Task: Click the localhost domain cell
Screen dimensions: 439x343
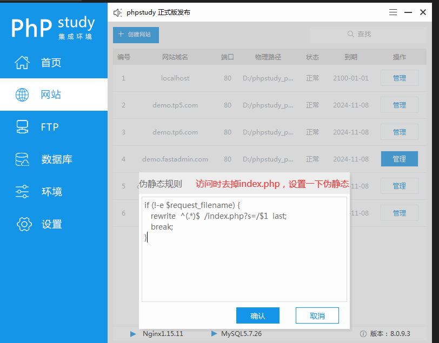Action: click(x=175, y=78)
